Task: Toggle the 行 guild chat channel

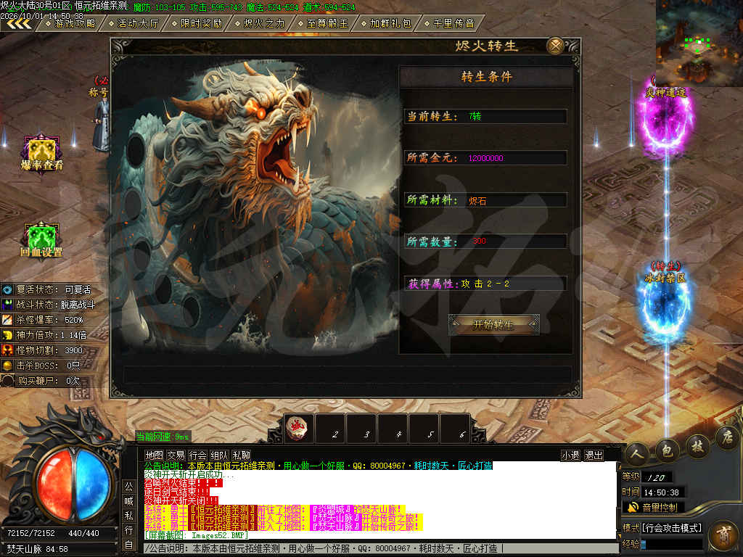Action: 129,530
